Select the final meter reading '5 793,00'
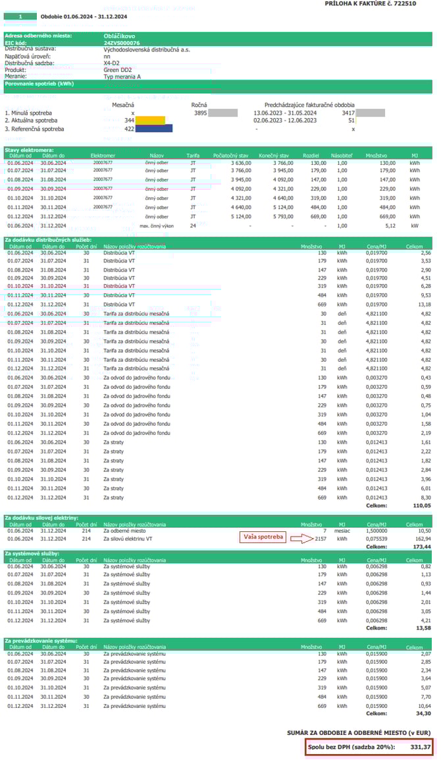441x762 pixels. [283, 216]
